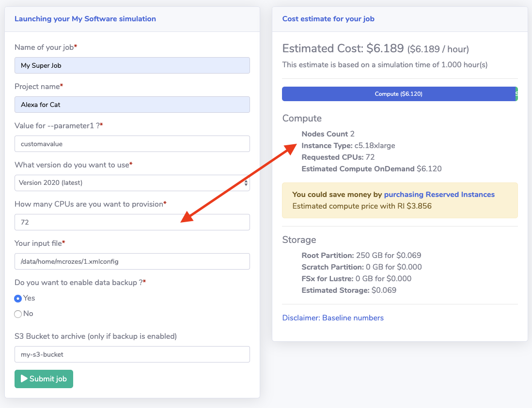This screenshot has height=408, width=532.
Task: Click the --parameter1 value field
Action: coord(132,144)
